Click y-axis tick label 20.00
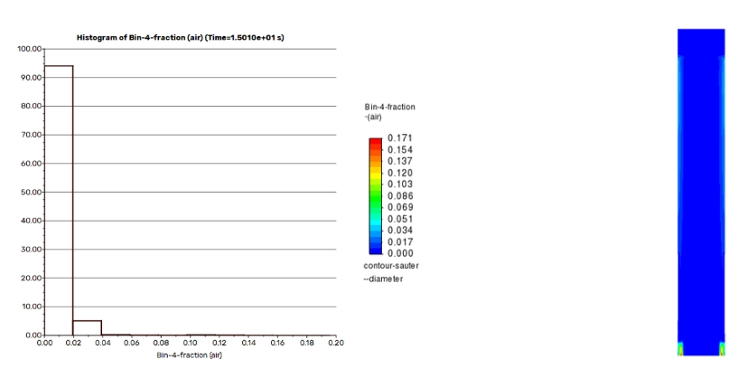This screenshot has width=747, height=378. coord(32,278)
